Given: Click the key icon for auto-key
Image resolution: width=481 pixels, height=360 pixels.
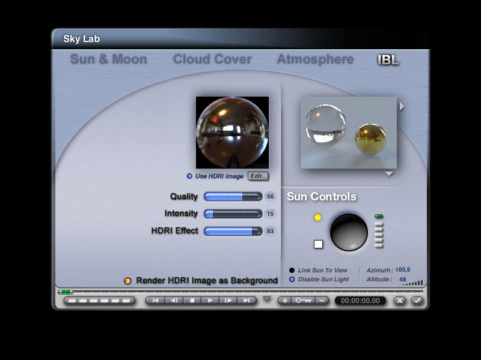Looking at the screenshot, I should click(303, 301).
